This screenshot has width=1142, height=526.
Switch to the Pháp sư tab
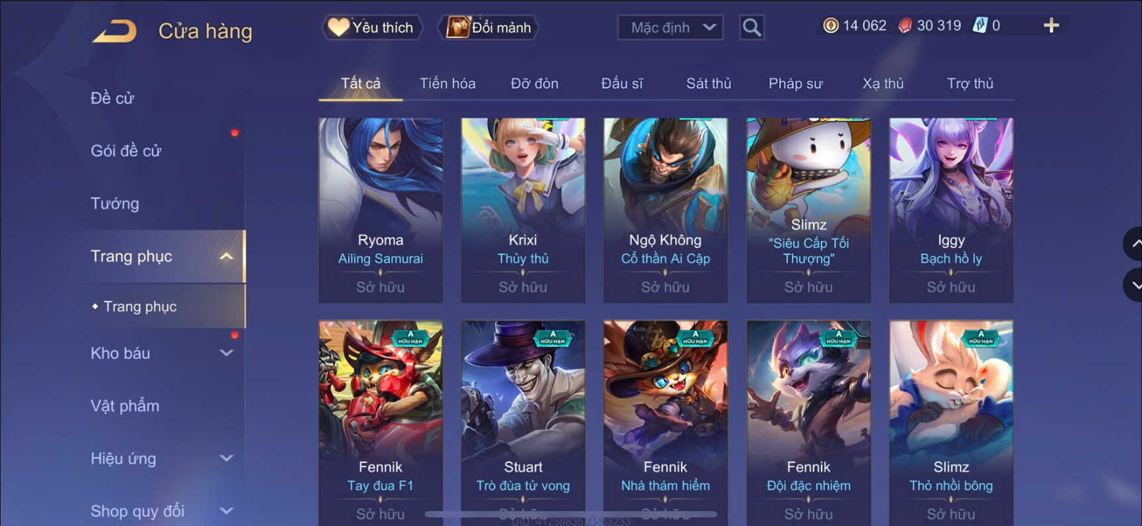click(x=795, y=83)
